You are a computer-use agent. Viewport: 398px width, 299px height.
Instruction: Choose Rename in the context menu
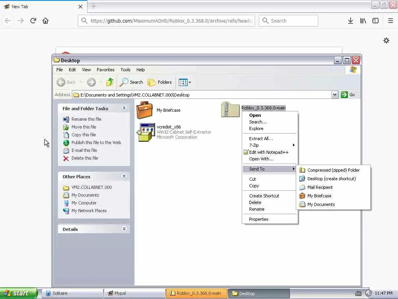pos(270,209)
